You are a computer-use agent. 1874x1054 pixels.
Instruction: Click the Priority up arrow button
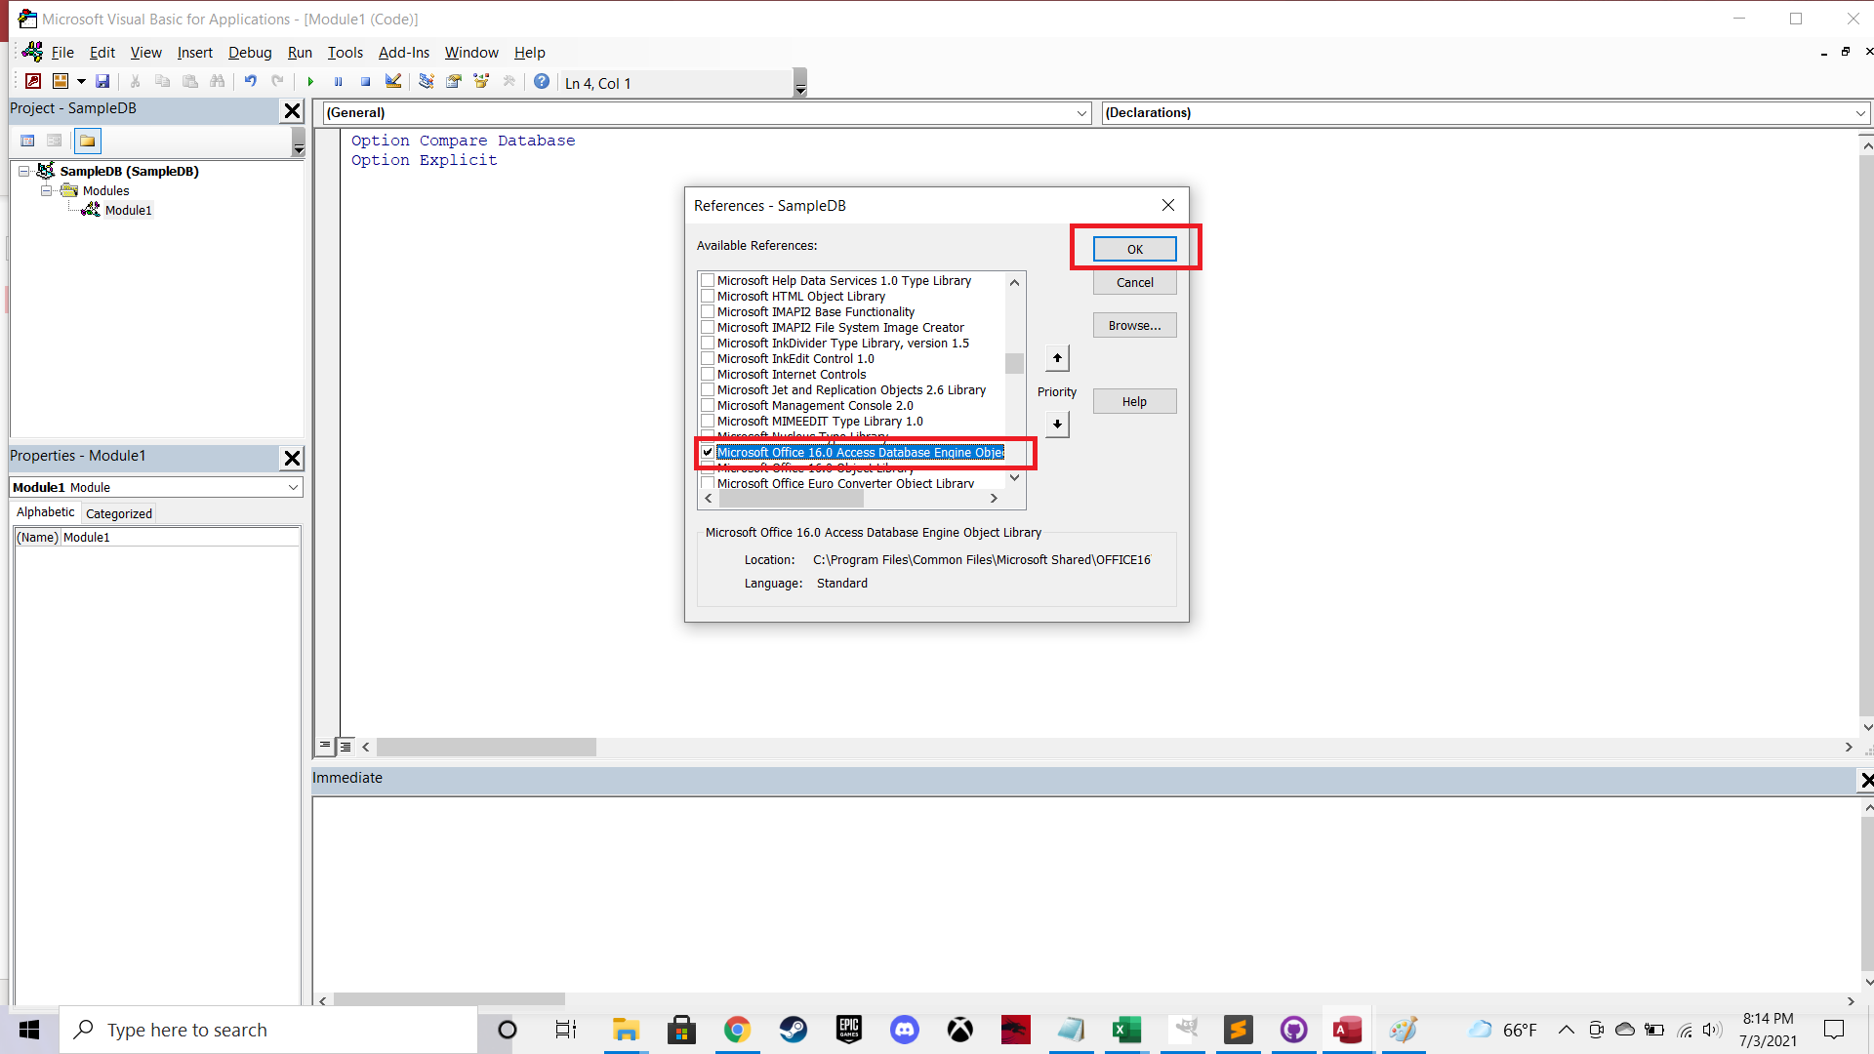tap(1057, 358)
